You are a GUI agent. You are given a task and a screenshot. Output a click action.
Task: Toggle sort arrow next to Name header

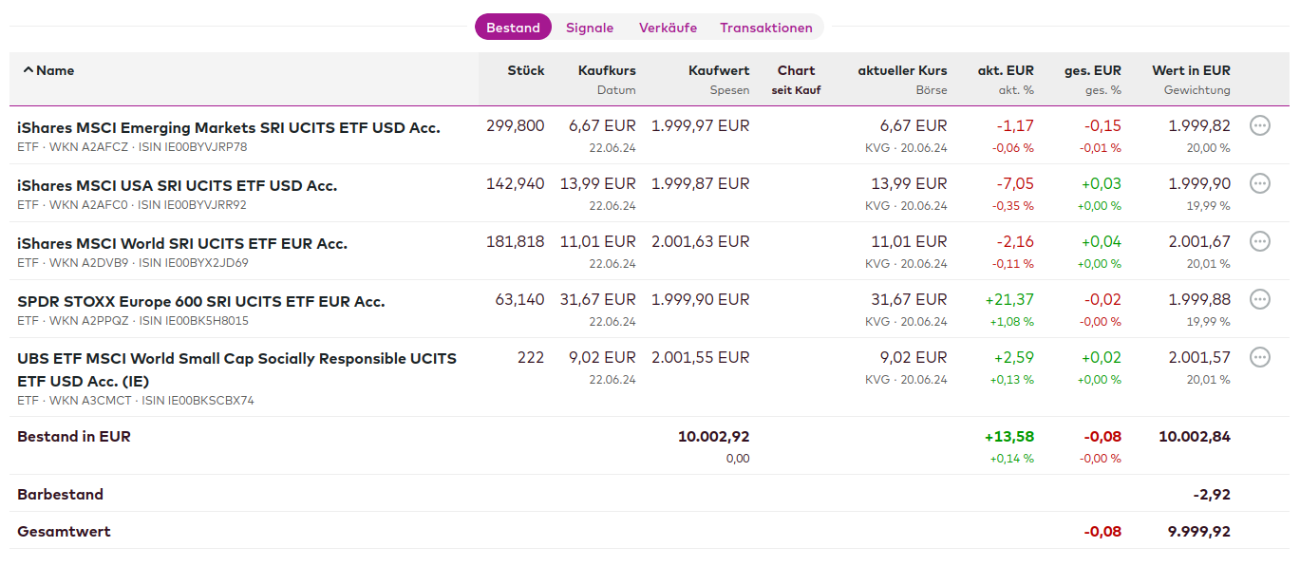pos(28,70)
